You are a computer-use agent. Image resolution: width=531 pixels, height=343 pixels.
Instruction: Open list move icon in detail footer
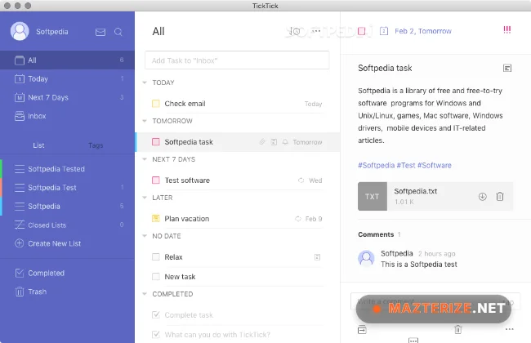pyautogui.click(x=362, y=329)
